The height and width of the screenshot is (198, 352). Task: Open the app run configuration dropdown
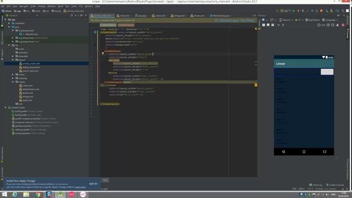click(285, 11)
